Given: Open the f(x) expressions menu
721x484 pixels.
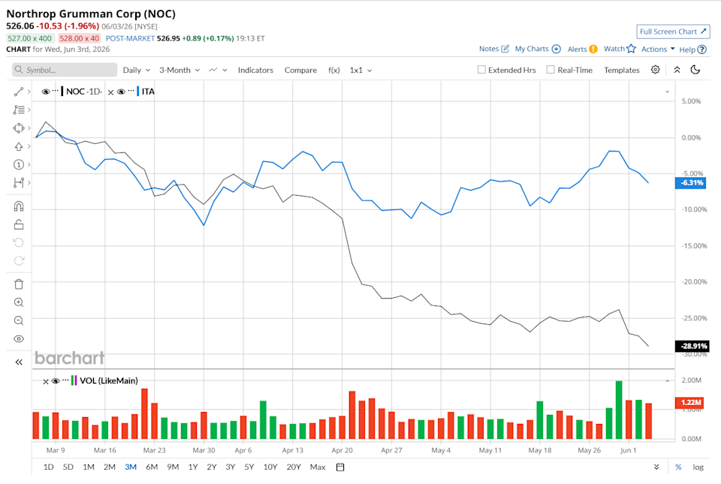Looking at the screenshot, I should 333,70.
